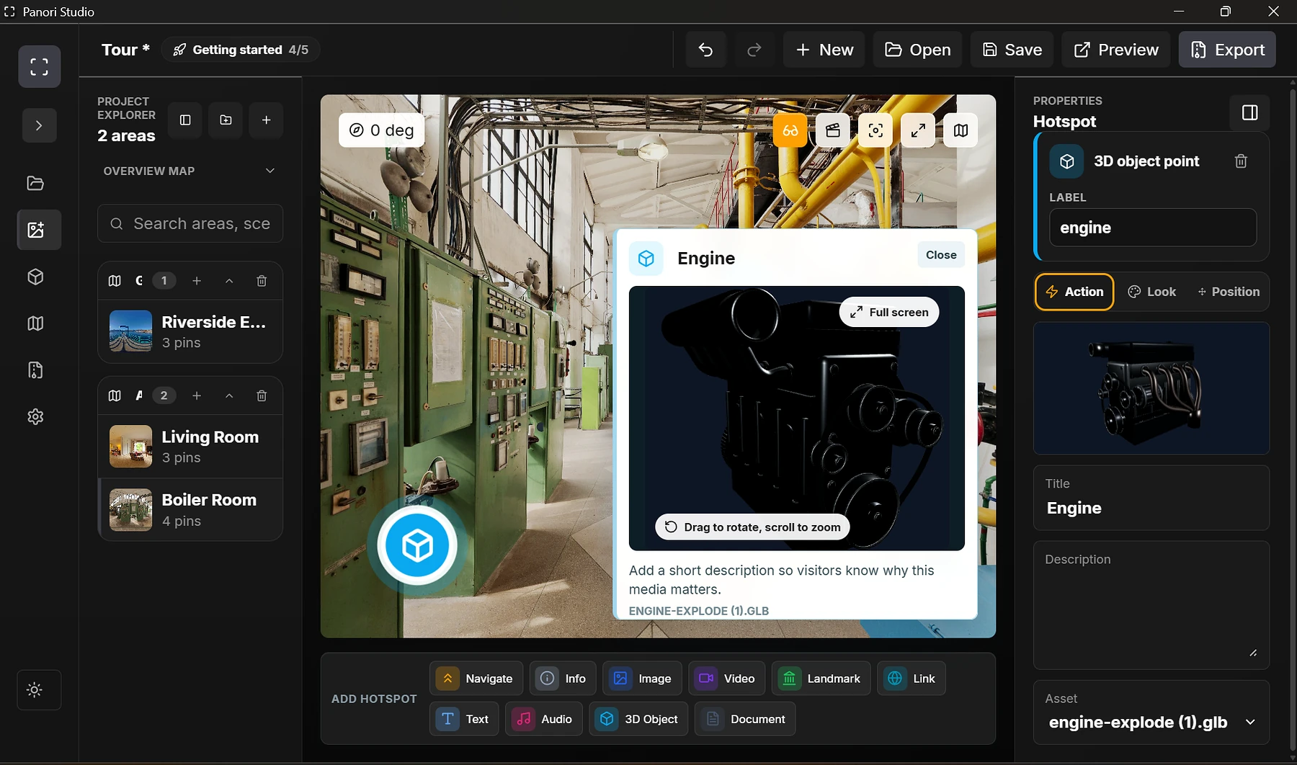Open Full screen 3D model view
This screenshot has height=765, width=1297.
click(x=889, y=312)
